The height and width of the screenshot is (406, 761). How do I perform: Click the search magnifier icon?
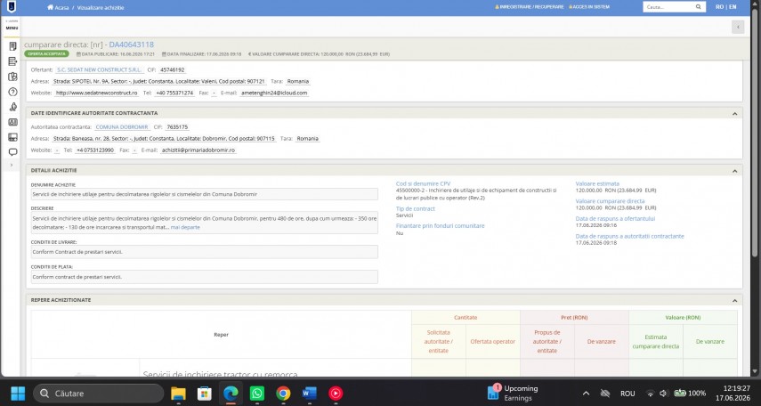click(x=699, y=7)
